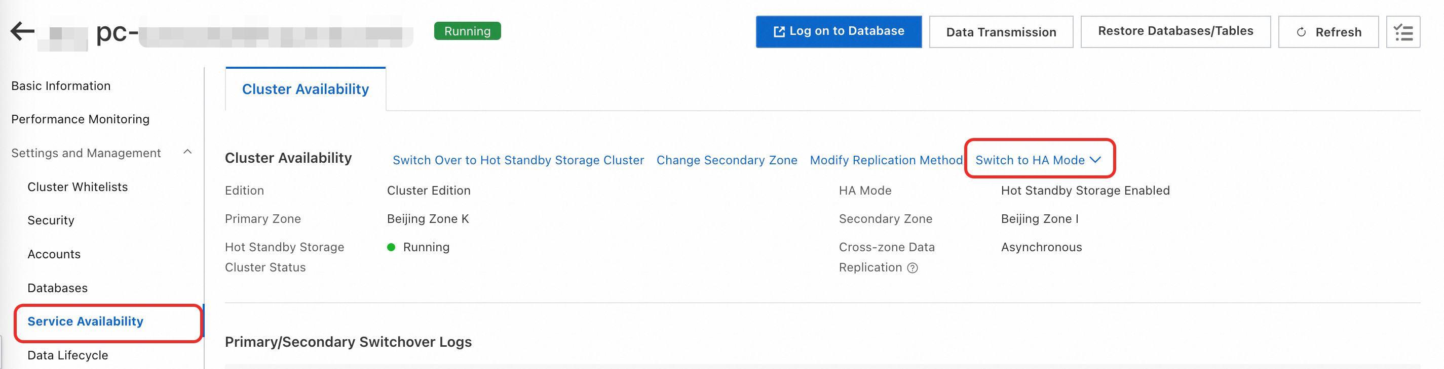Open the Accounts page
This screenshot has width=1444, height=369.
click(x=54, y=254)
